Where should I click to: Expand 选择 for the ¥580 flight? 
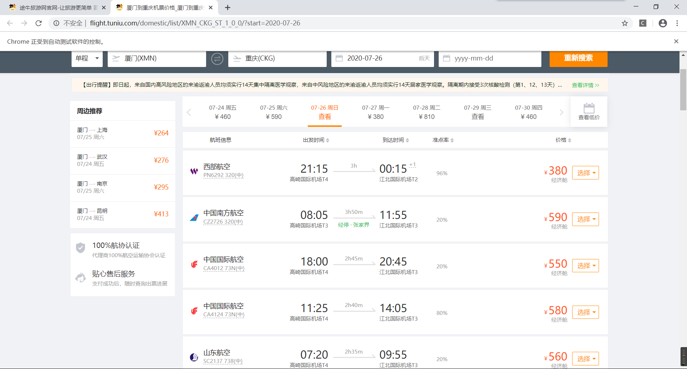click(x=585, y=312)
